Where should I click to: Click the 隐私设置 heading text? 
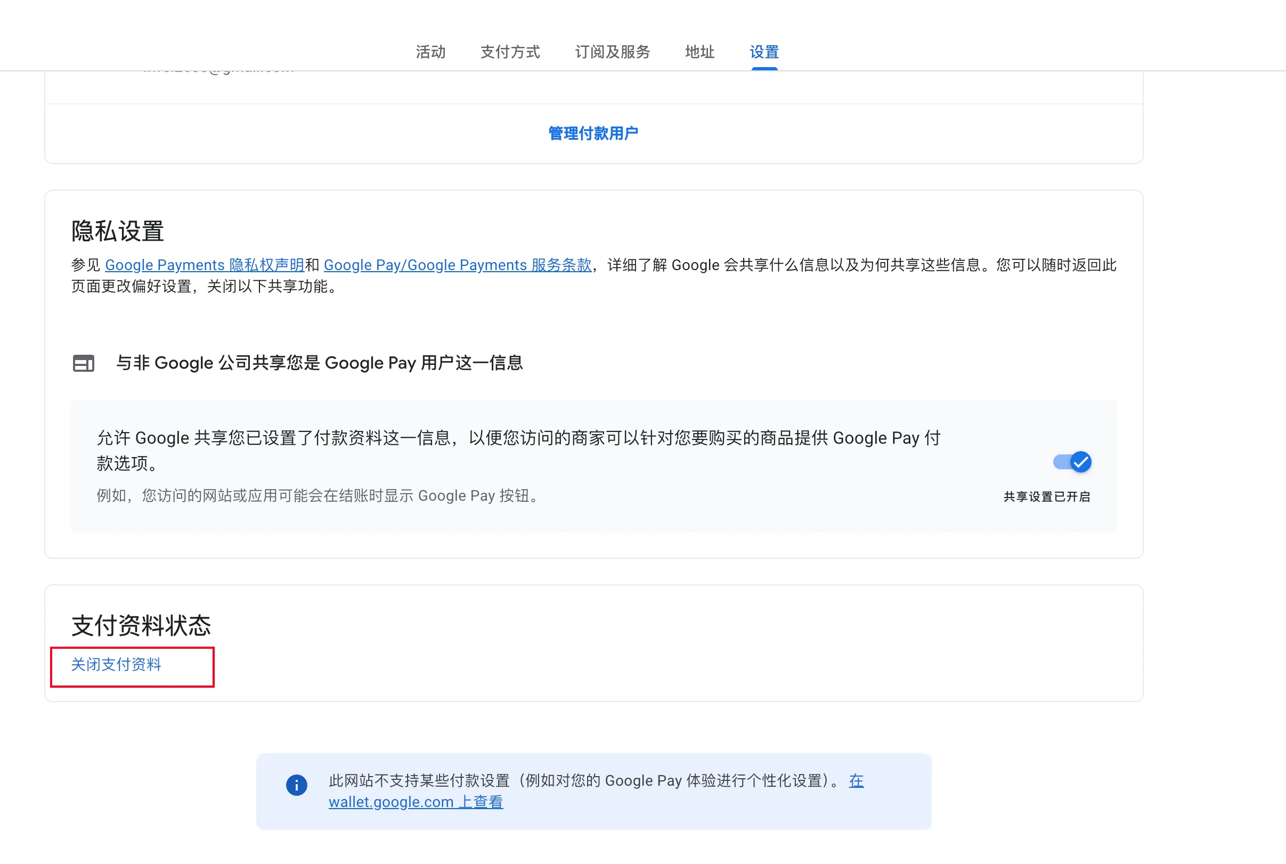(x=117, y=231)
